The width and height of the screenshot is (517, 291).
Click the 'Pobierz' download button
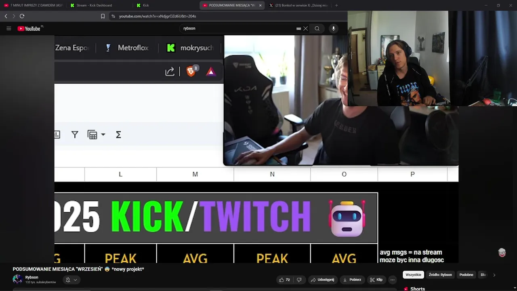[x=352, y=280]
